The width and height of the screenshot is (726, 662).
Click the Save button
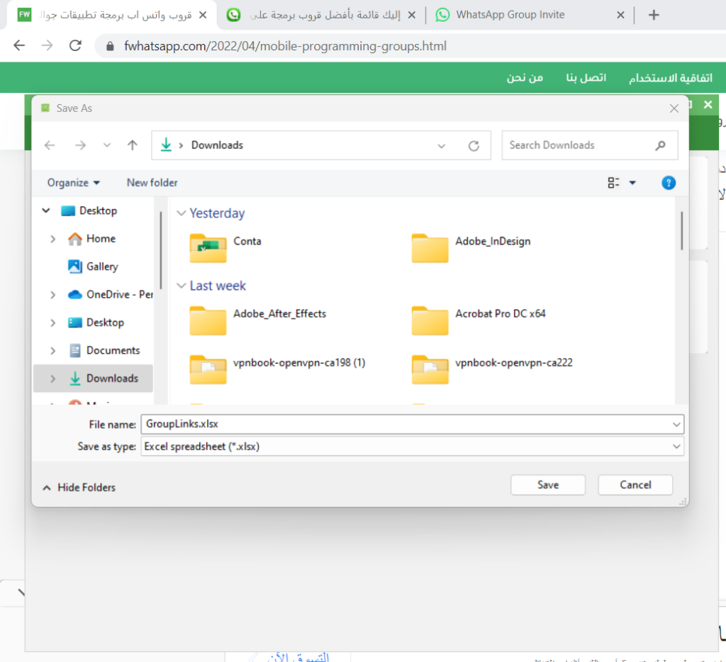(548, 485)
